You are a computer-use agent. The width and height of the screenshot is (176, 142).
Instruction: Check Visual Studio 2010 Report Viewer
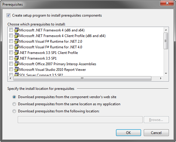[11, 69]
